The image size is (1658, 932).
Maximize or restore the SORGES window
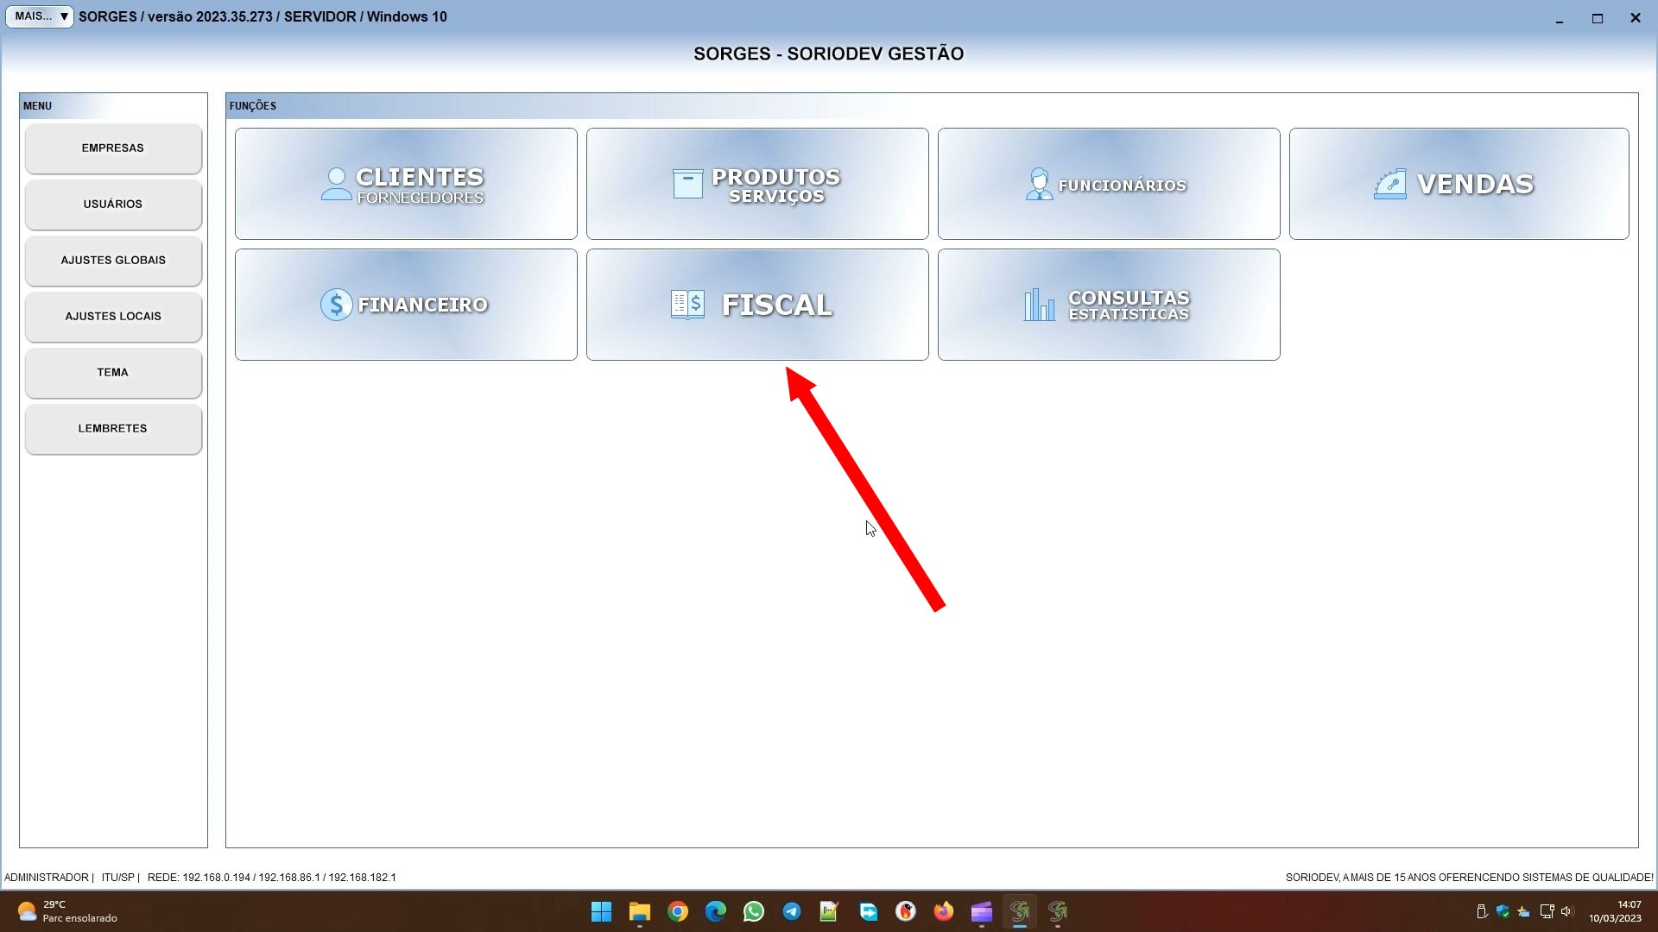point(1598,17)
